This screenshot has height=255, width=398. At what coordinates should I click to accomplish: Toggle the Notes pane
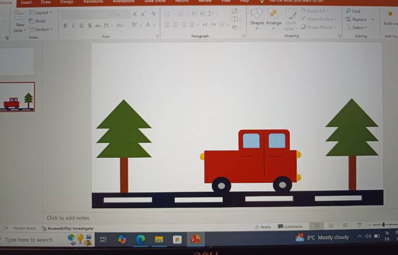click(x=263, y=227)
